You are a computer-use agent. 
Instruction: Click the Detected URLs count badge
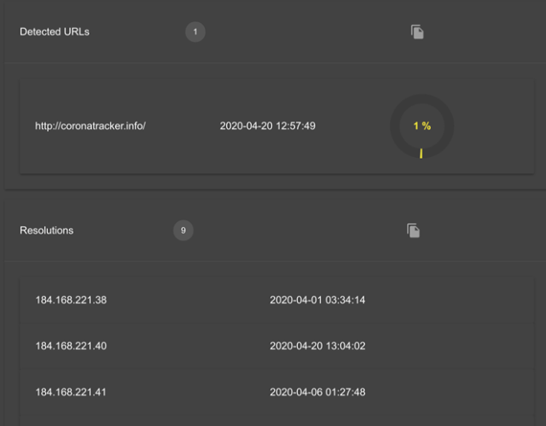tap(195, 32)
